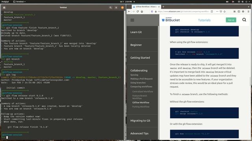Bookmark this page with star
Image resolution: width=252 pixels, height=141 pixels.
pyautogui.click(x=225, y=11)
